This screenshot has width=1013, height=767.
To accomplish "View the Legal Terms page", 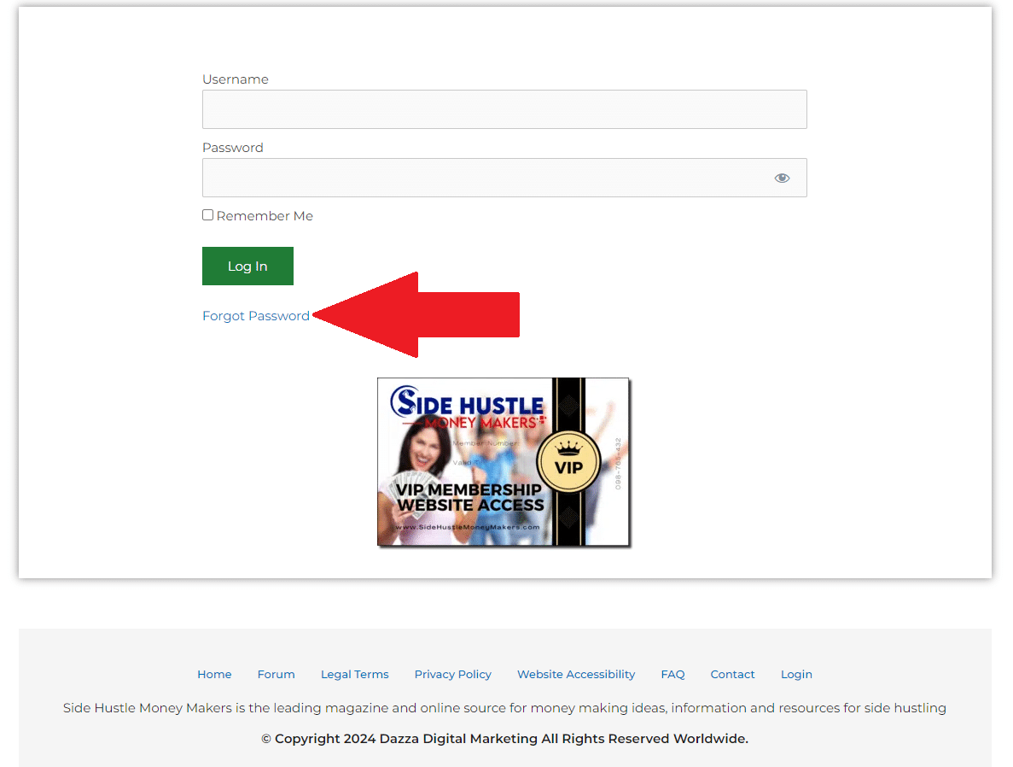I will point(354,674).
